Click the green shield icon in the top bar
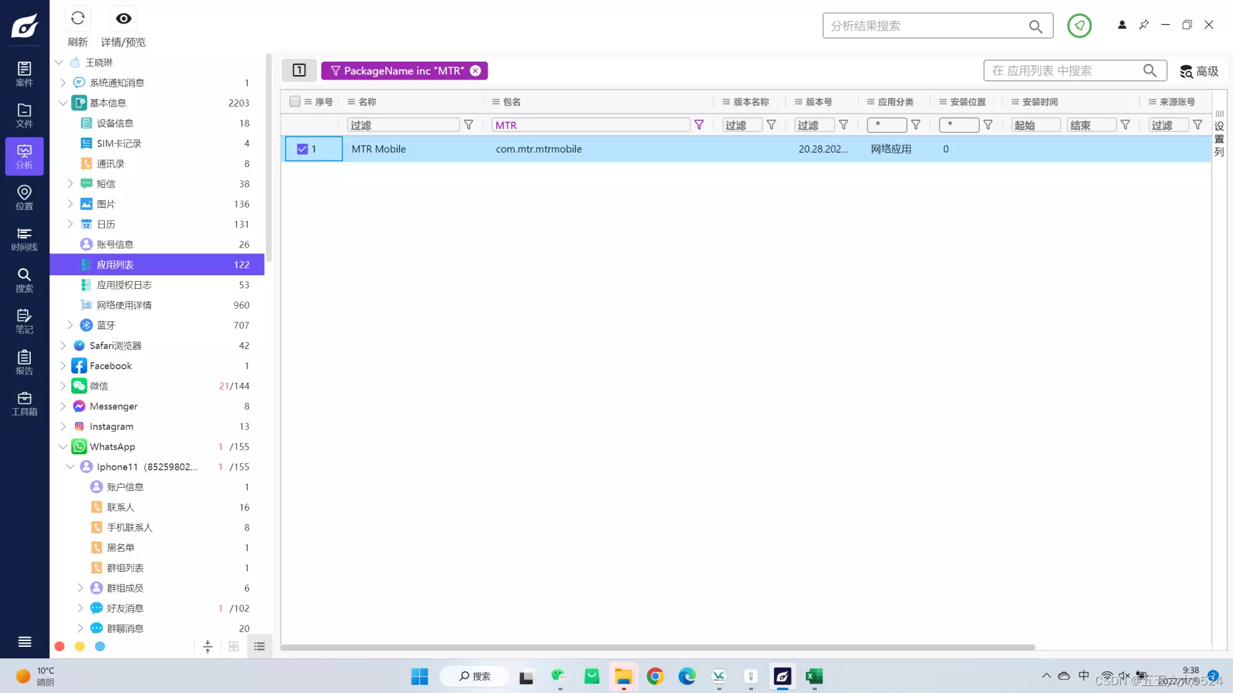This screenshot has width=1233, height=693. [1079, 26]
